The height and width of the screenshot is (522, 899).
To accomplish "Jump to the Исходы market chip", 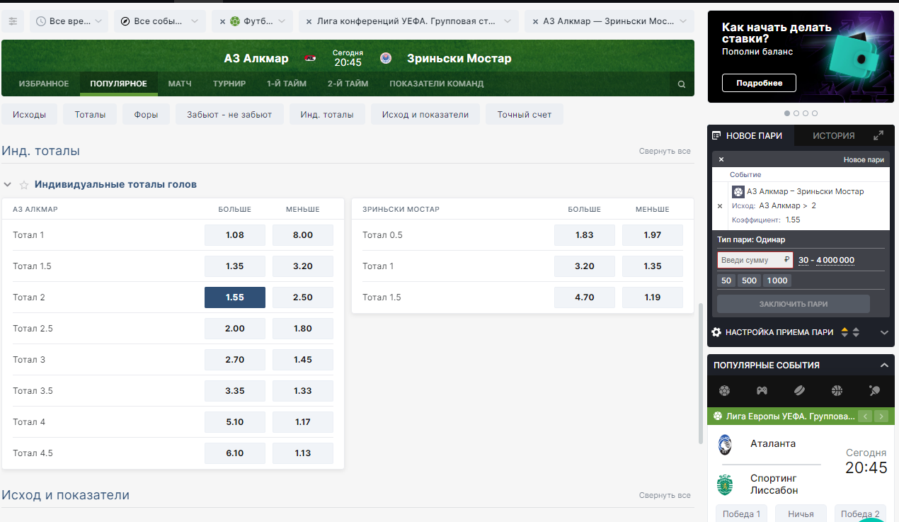I will click(30, 114).
